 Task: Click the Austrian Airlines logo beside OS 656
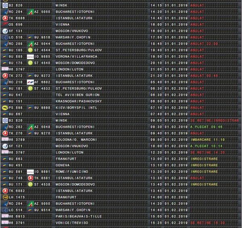(x=5, y=25)
